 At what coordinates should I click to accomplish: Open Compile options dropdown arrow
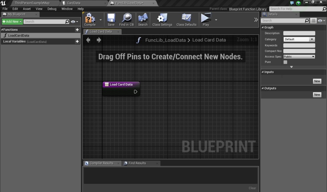coord(101,20)
